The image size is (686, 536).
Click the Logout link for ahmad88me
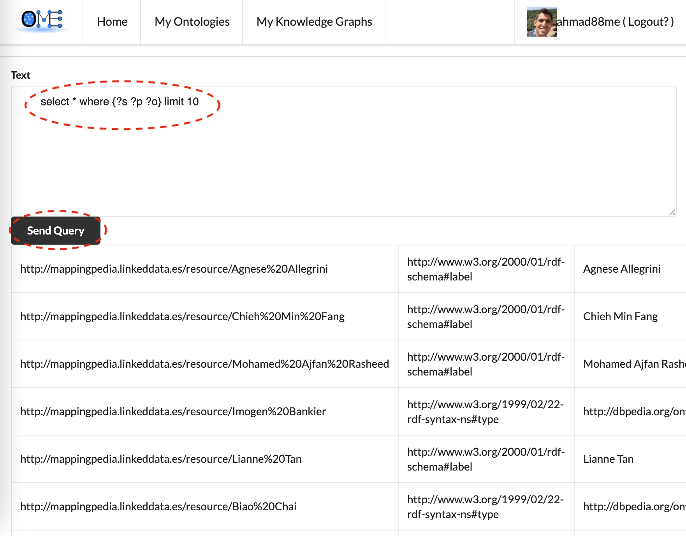pos(648,22)
